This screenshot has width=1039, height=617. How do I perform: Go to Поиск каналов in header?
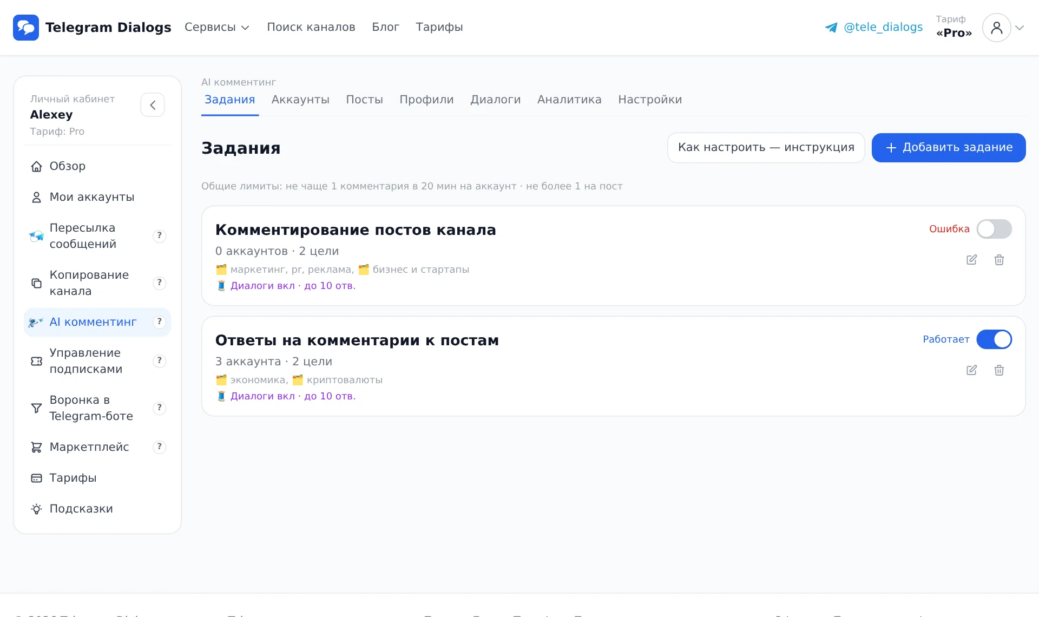(x=311, y=27)
